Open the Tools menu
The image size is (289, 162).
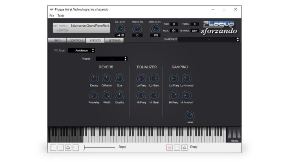[61, 16]
